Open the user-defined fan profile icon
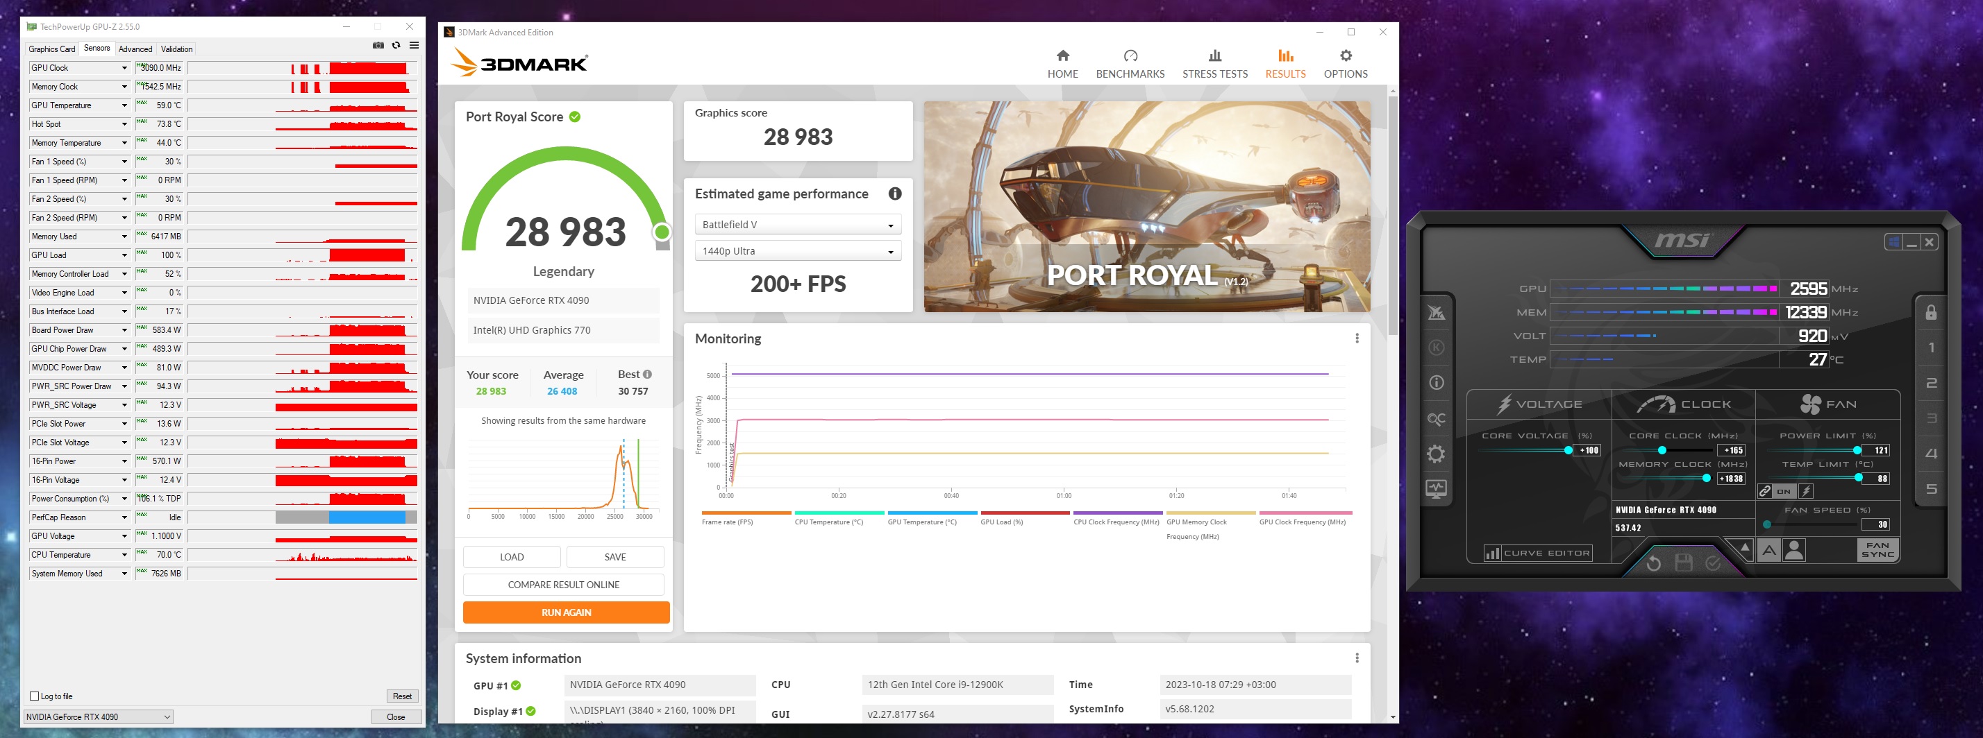Image resolution: width=1983 pixels, height=738 pixels. pyautogui.click(x=1794, y=549)
